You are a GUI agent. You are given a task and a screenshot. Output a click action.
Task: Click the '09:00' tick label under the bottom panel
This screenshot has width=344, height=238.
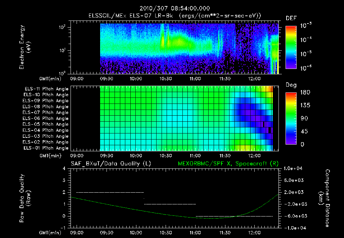pyautogui.click(x=77, y=233)
